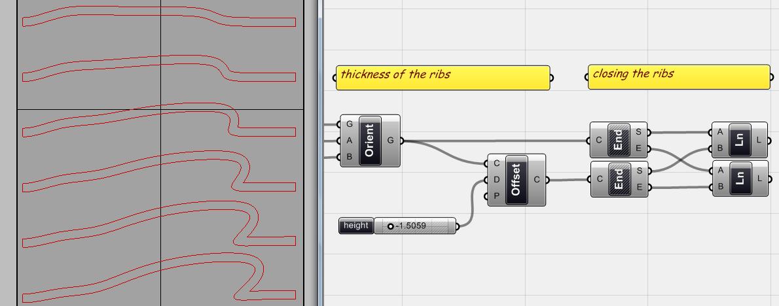Click lower Ln component B input
779x306 pixels.
click(x=719, y=186)
